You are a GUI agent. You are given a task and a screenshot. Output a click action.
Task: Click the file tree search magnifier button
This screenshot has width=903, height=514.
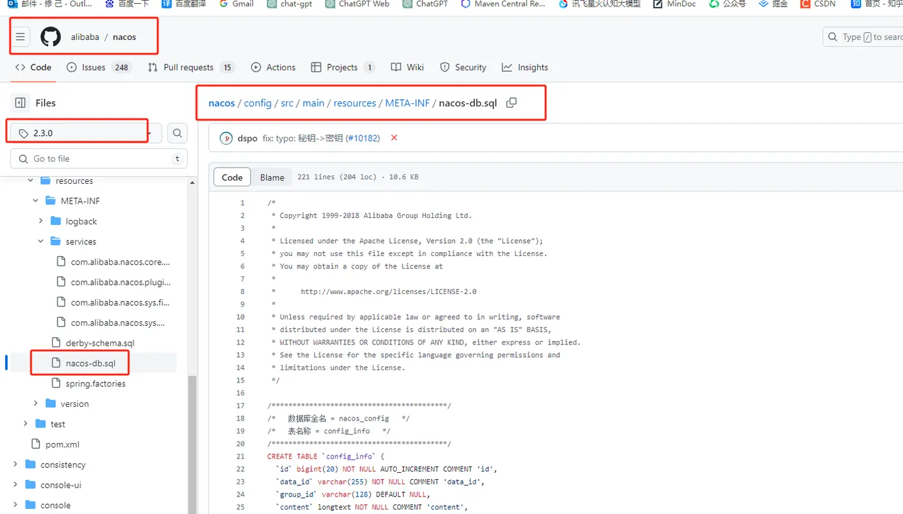[x=177, y=133]
